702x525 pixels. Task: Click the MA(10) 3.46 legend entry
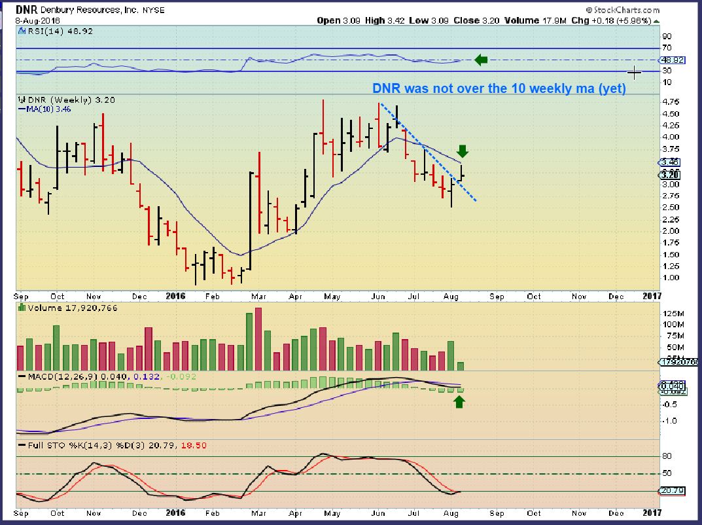pos(44,109)
